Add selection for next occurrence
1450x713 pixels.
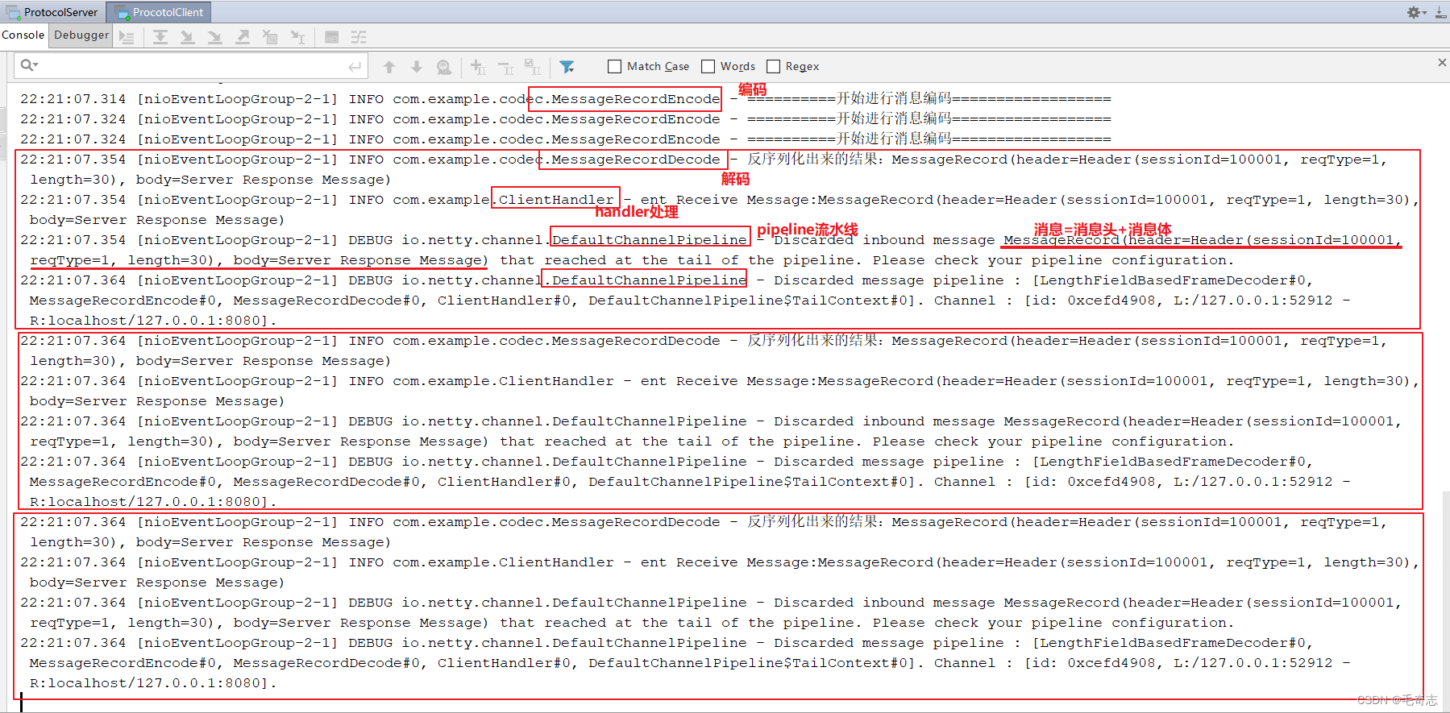[478, 67]
